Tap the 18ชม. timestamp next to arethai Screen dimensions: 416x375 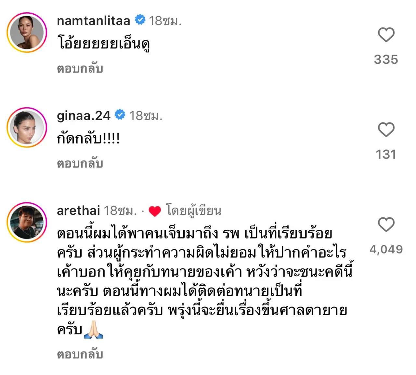120,211
